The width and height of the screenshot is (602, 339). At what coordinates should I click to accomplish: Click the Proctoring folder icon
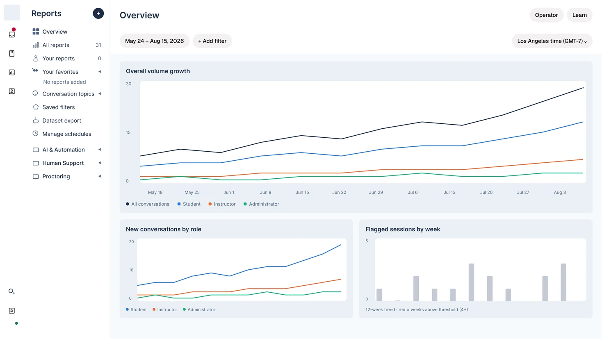tap(36, 177)
